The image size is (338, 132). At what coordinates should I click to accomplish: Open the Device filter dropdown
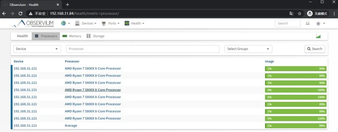pyautogui.click(x=37, y=49)
